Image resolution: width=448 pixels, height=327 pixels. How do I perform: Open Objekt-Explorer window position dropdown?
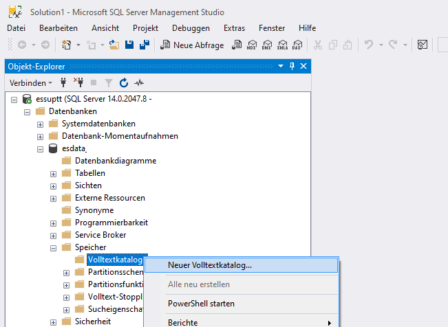click(x=281, y=66)
